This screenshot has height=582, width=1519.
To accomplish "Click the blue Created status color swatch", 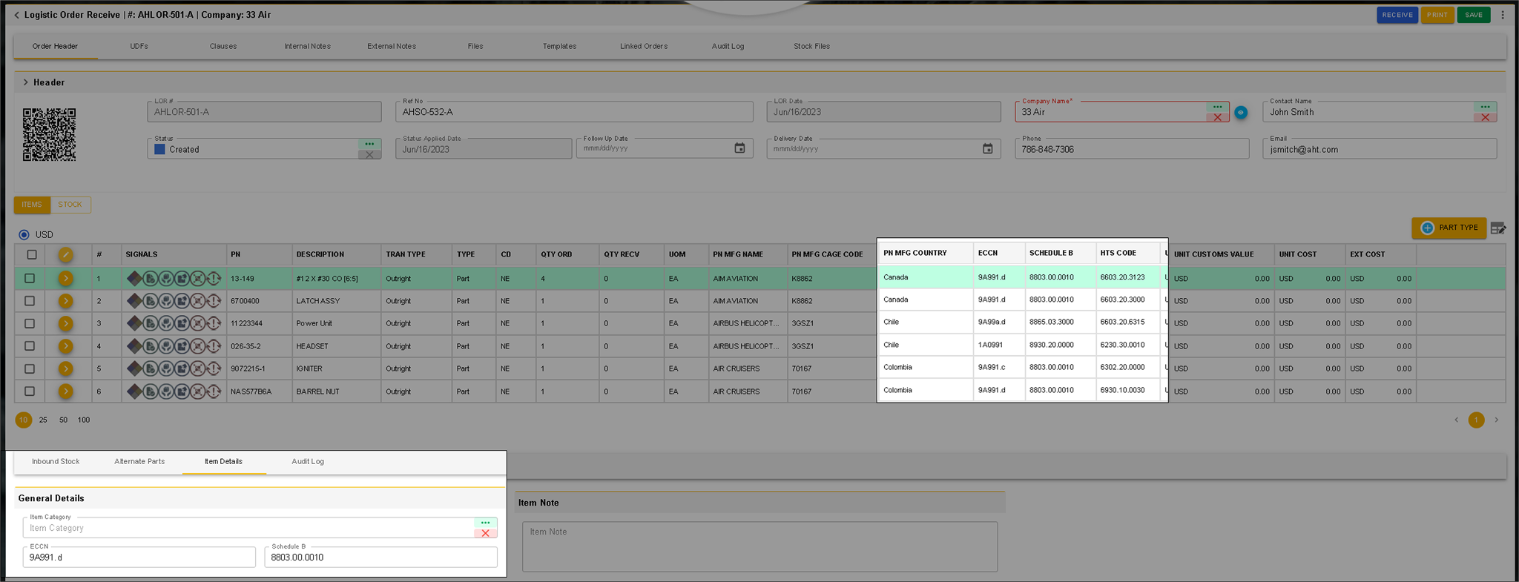I will click(x=159, y=149).
